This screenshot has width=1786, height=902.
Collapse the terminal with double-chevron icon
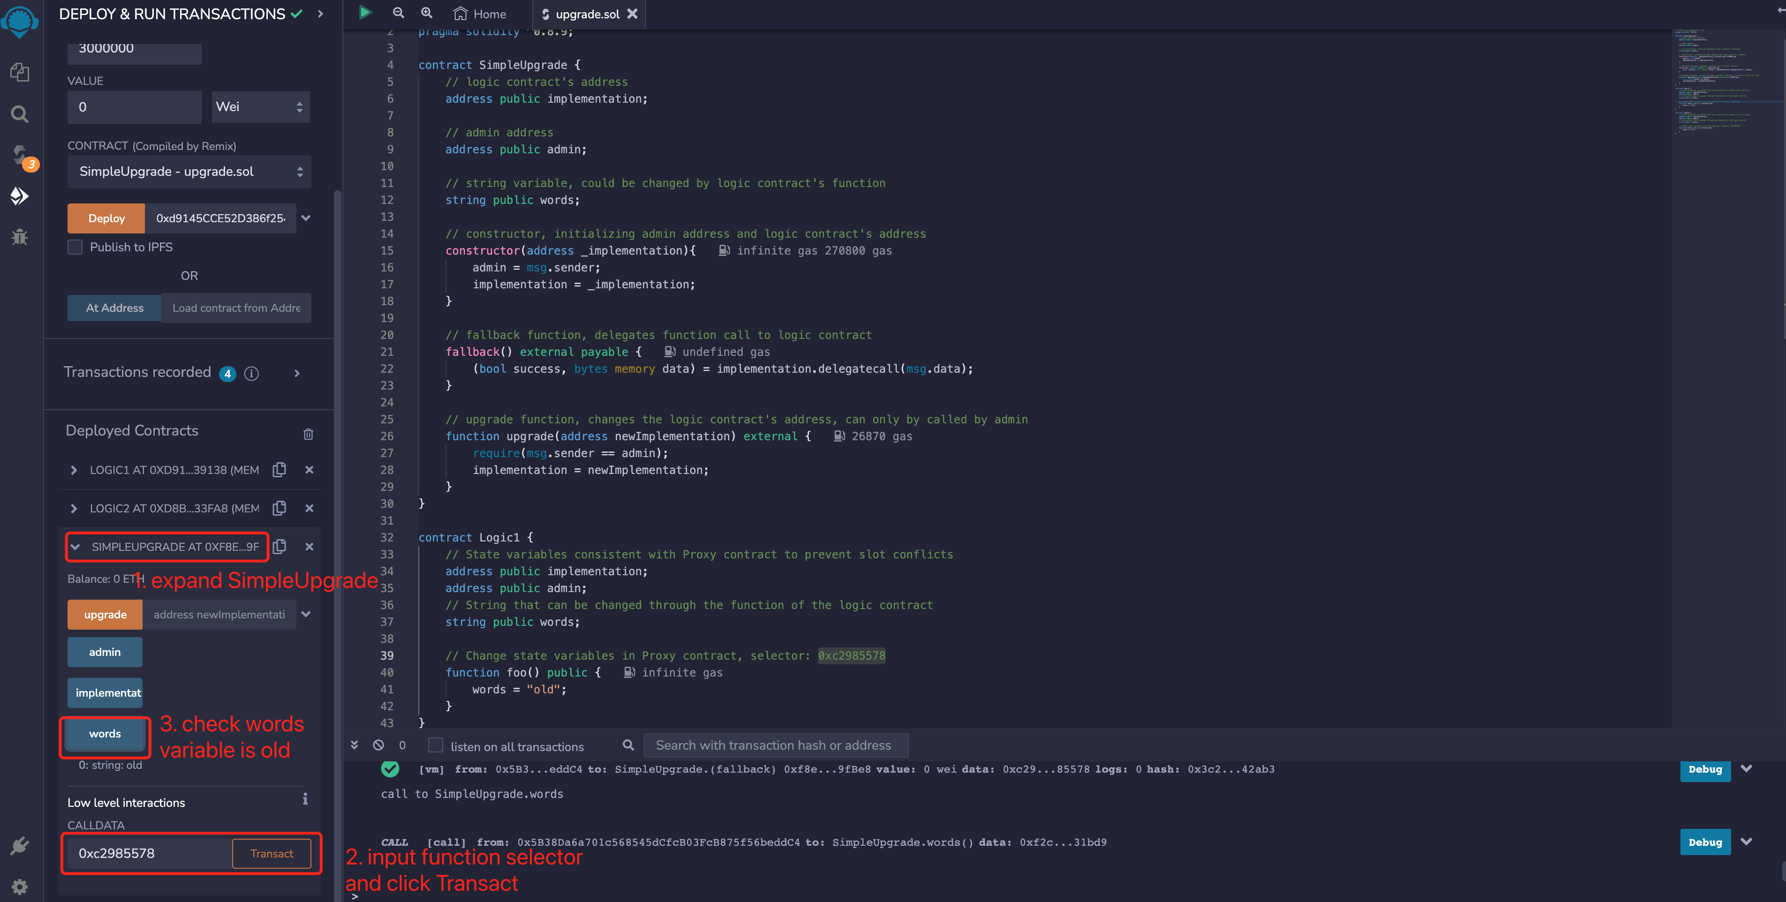coord(354,745)
